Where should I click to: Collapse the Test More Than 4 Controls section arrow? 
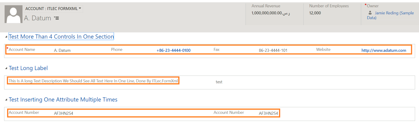6,37
